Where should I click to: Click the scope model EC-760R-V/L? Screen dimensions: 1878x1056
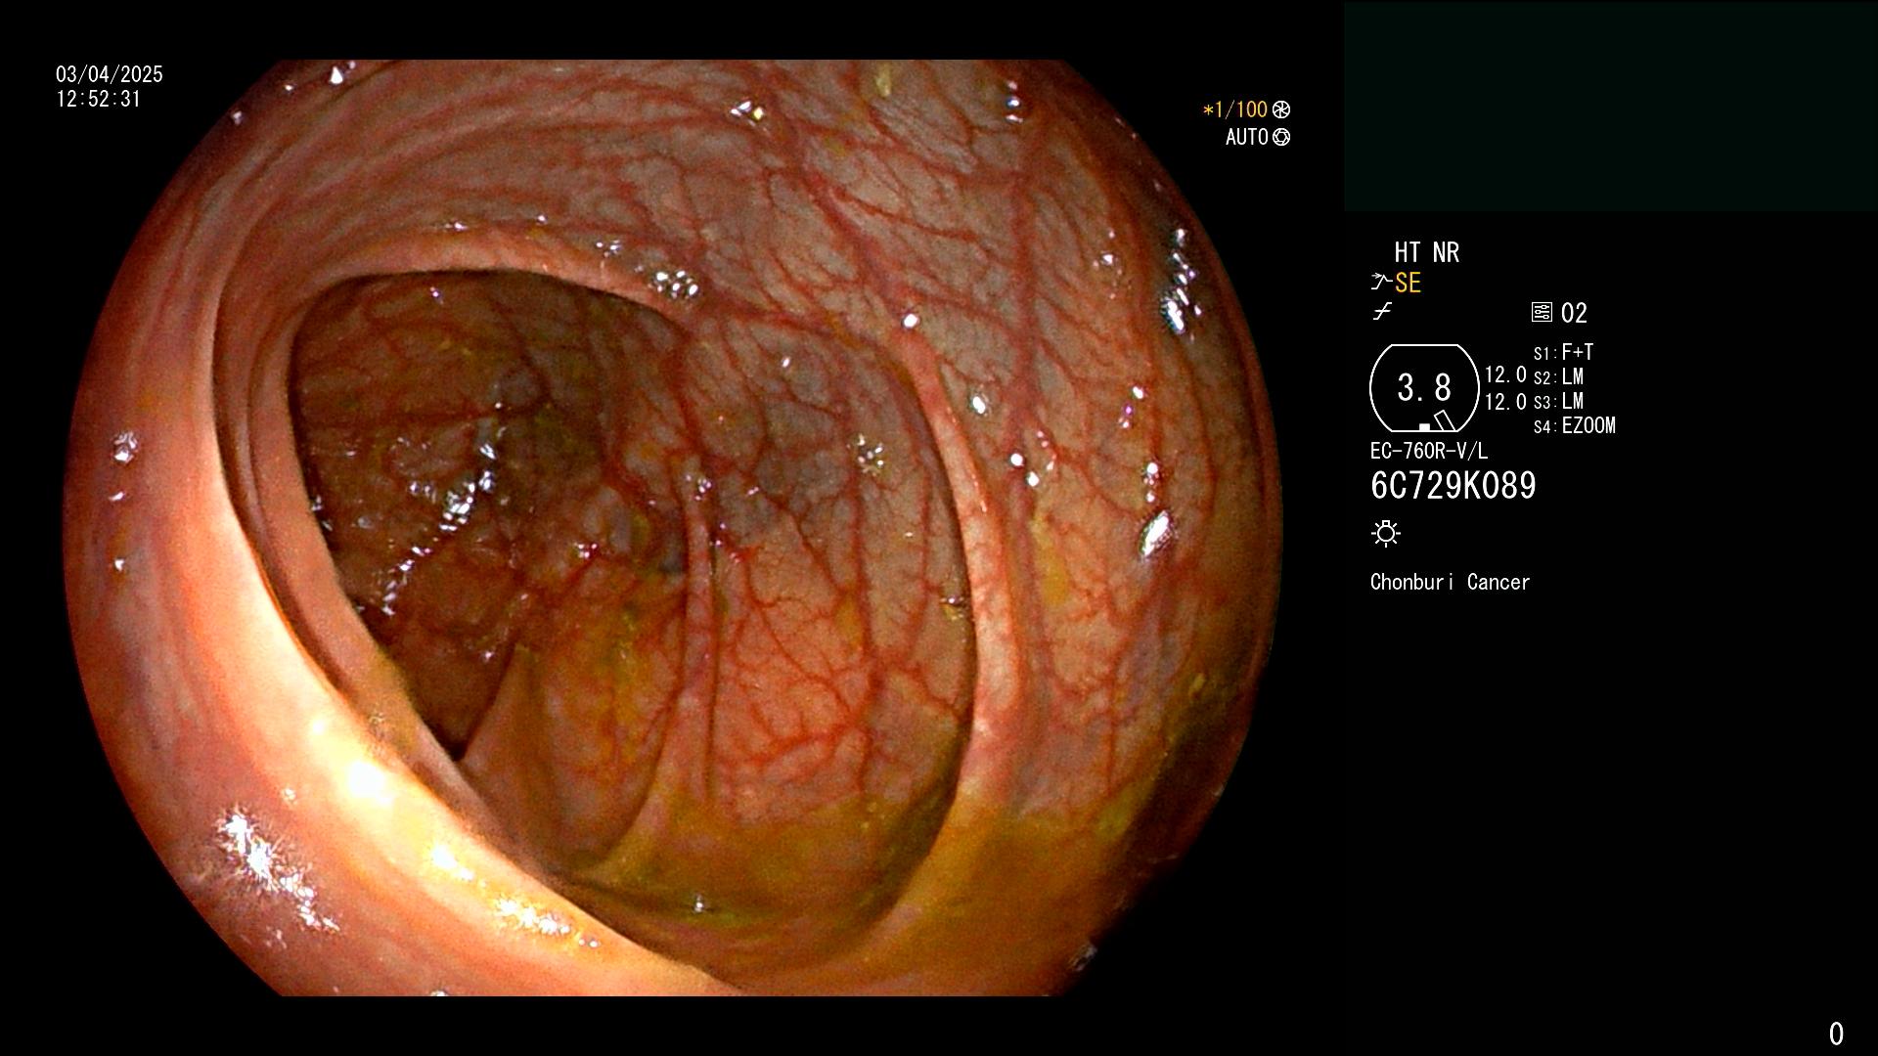[1429, 451]
